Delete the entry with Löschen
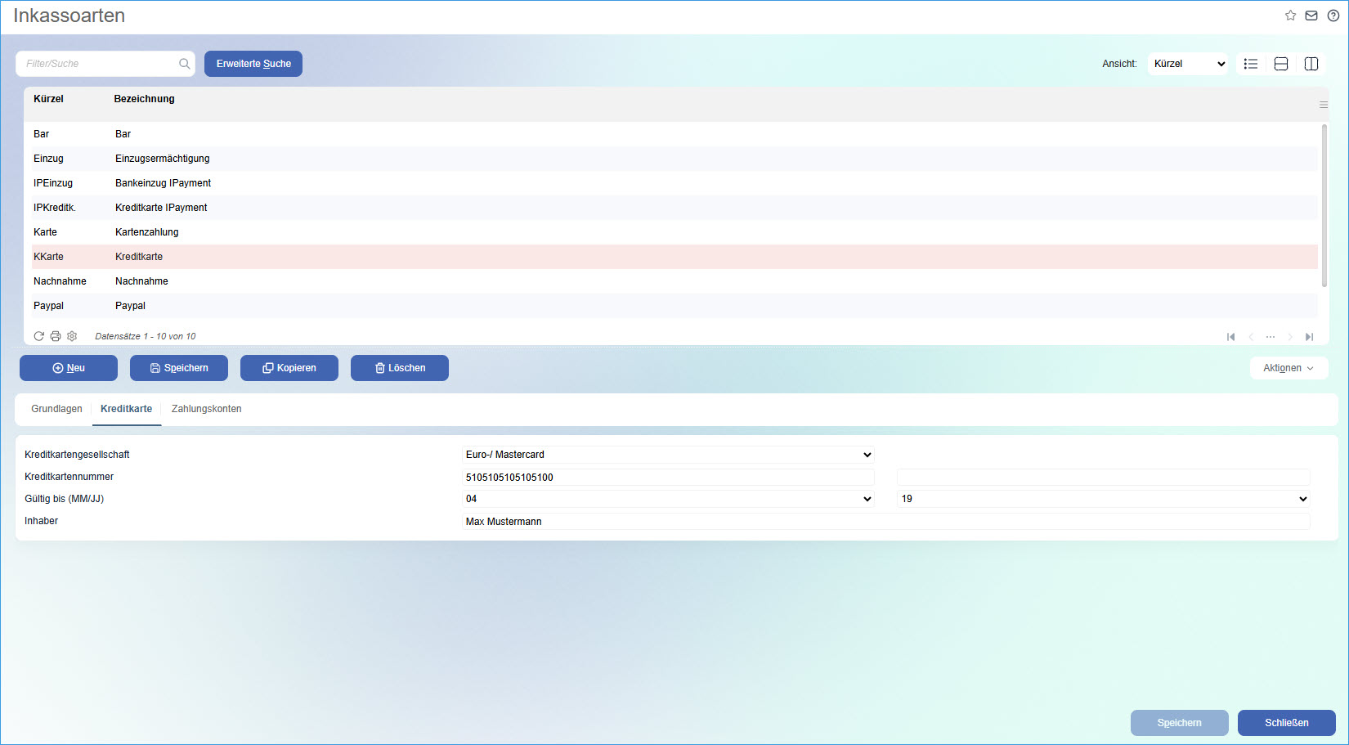 pyautogui.click(x=400, y=368)
